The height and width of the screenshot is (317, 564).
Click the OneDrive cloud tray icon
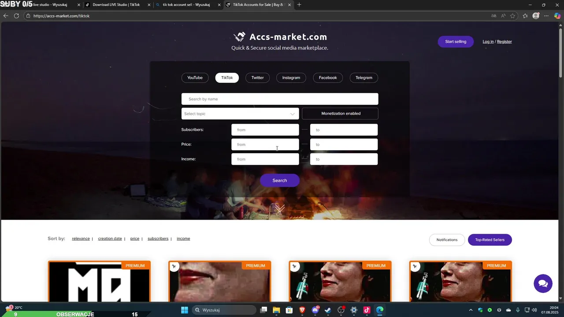coord(508,310)
